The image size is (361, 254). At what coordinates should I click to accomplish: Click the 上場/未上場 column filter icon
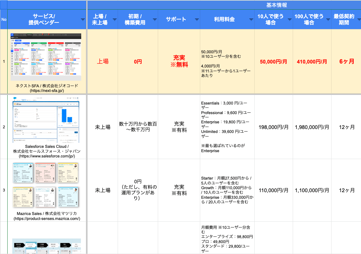click(x=114, y=20)
